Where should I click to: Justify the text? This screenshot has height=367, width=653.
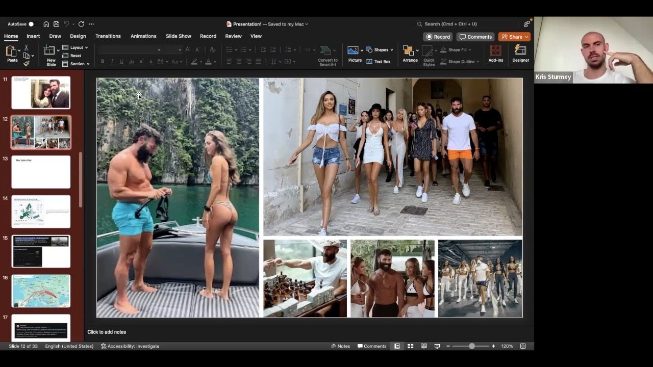[x=258, y=62]
